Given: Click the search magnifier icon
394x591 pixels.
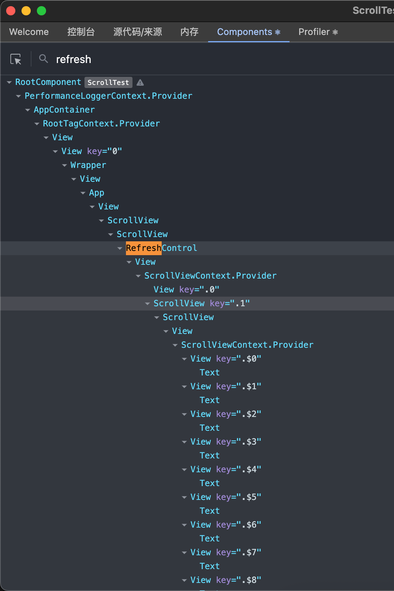Looking at the screenshot, I should pos(44,59).
